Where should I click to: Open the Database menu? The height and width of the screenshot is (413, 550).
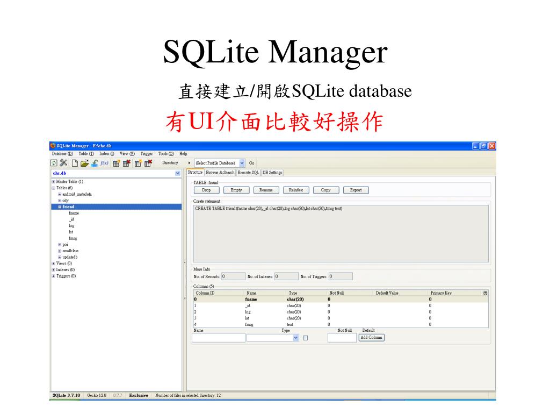pyautogui.click(x=62, y=154)
